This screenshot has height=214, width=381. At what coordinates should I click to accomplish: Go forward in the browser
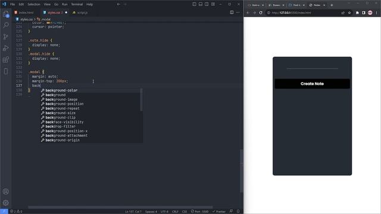254,12
